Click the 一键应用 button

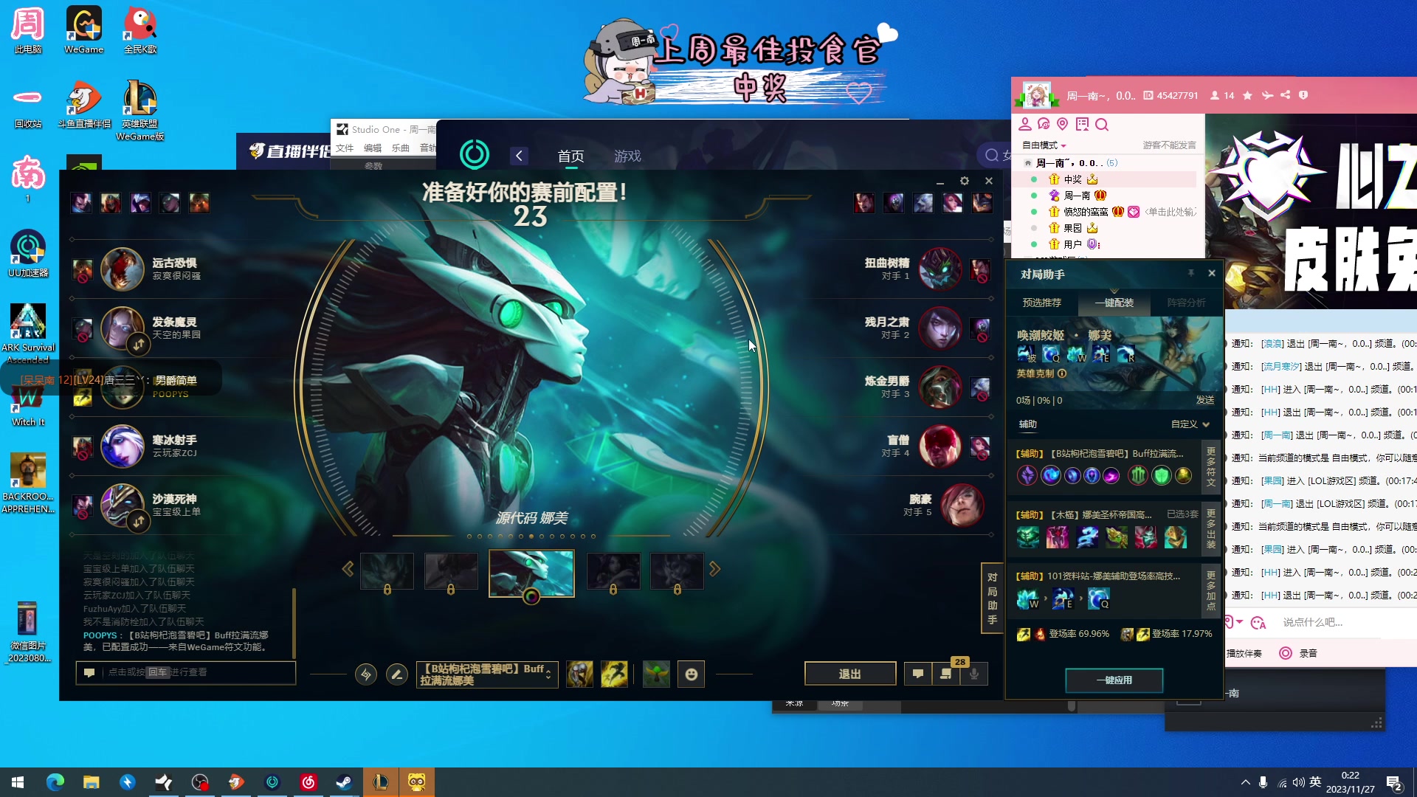(x=1114, y=680)
